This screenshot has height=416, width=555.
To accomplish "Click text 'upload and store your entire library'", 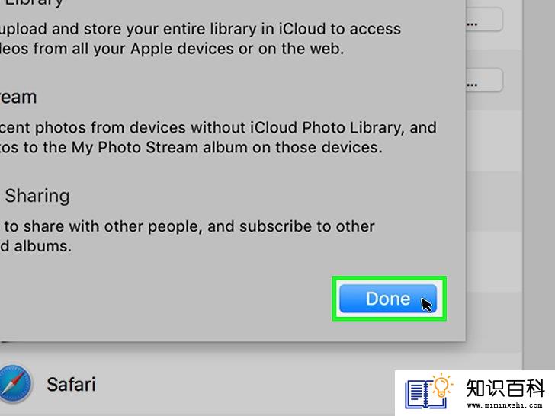I will coord(127,30).
